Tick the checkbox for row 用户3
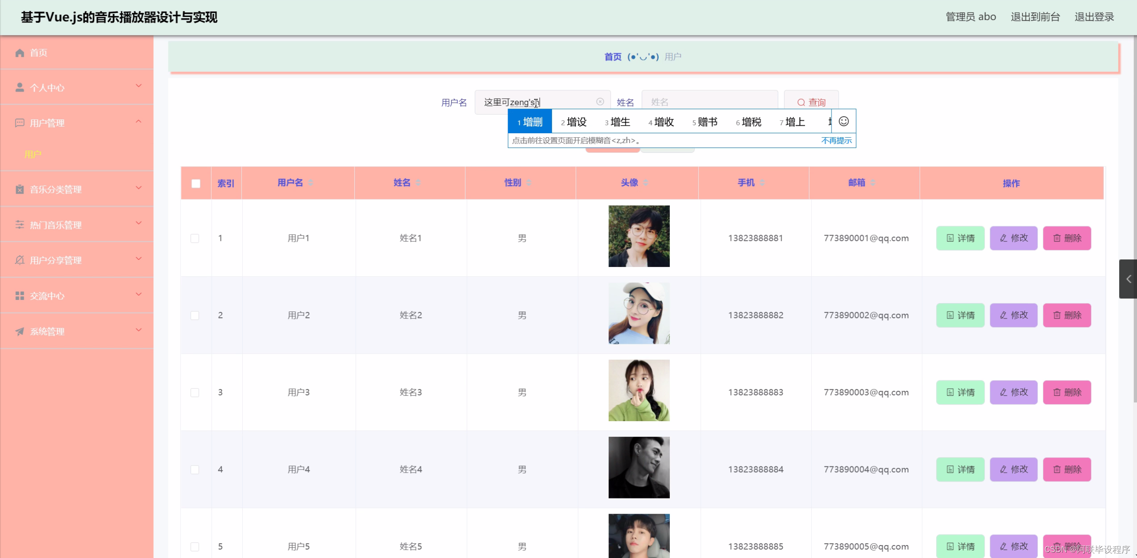1137x558 pixels. click(195, 393)
